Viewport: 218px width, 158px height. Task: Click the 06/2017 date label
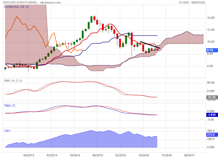coord(189,155)
